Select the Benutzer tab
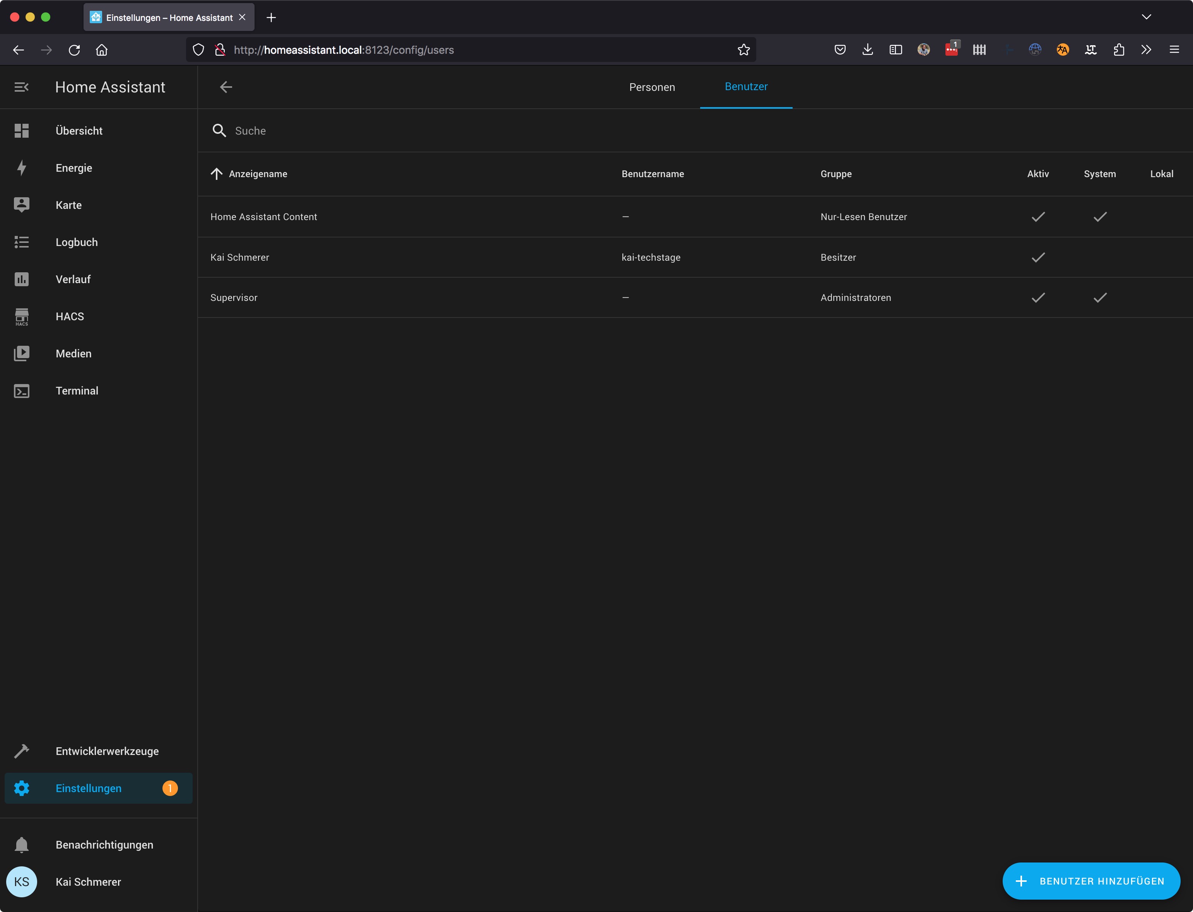1193x912 pixels. point(745,87)
